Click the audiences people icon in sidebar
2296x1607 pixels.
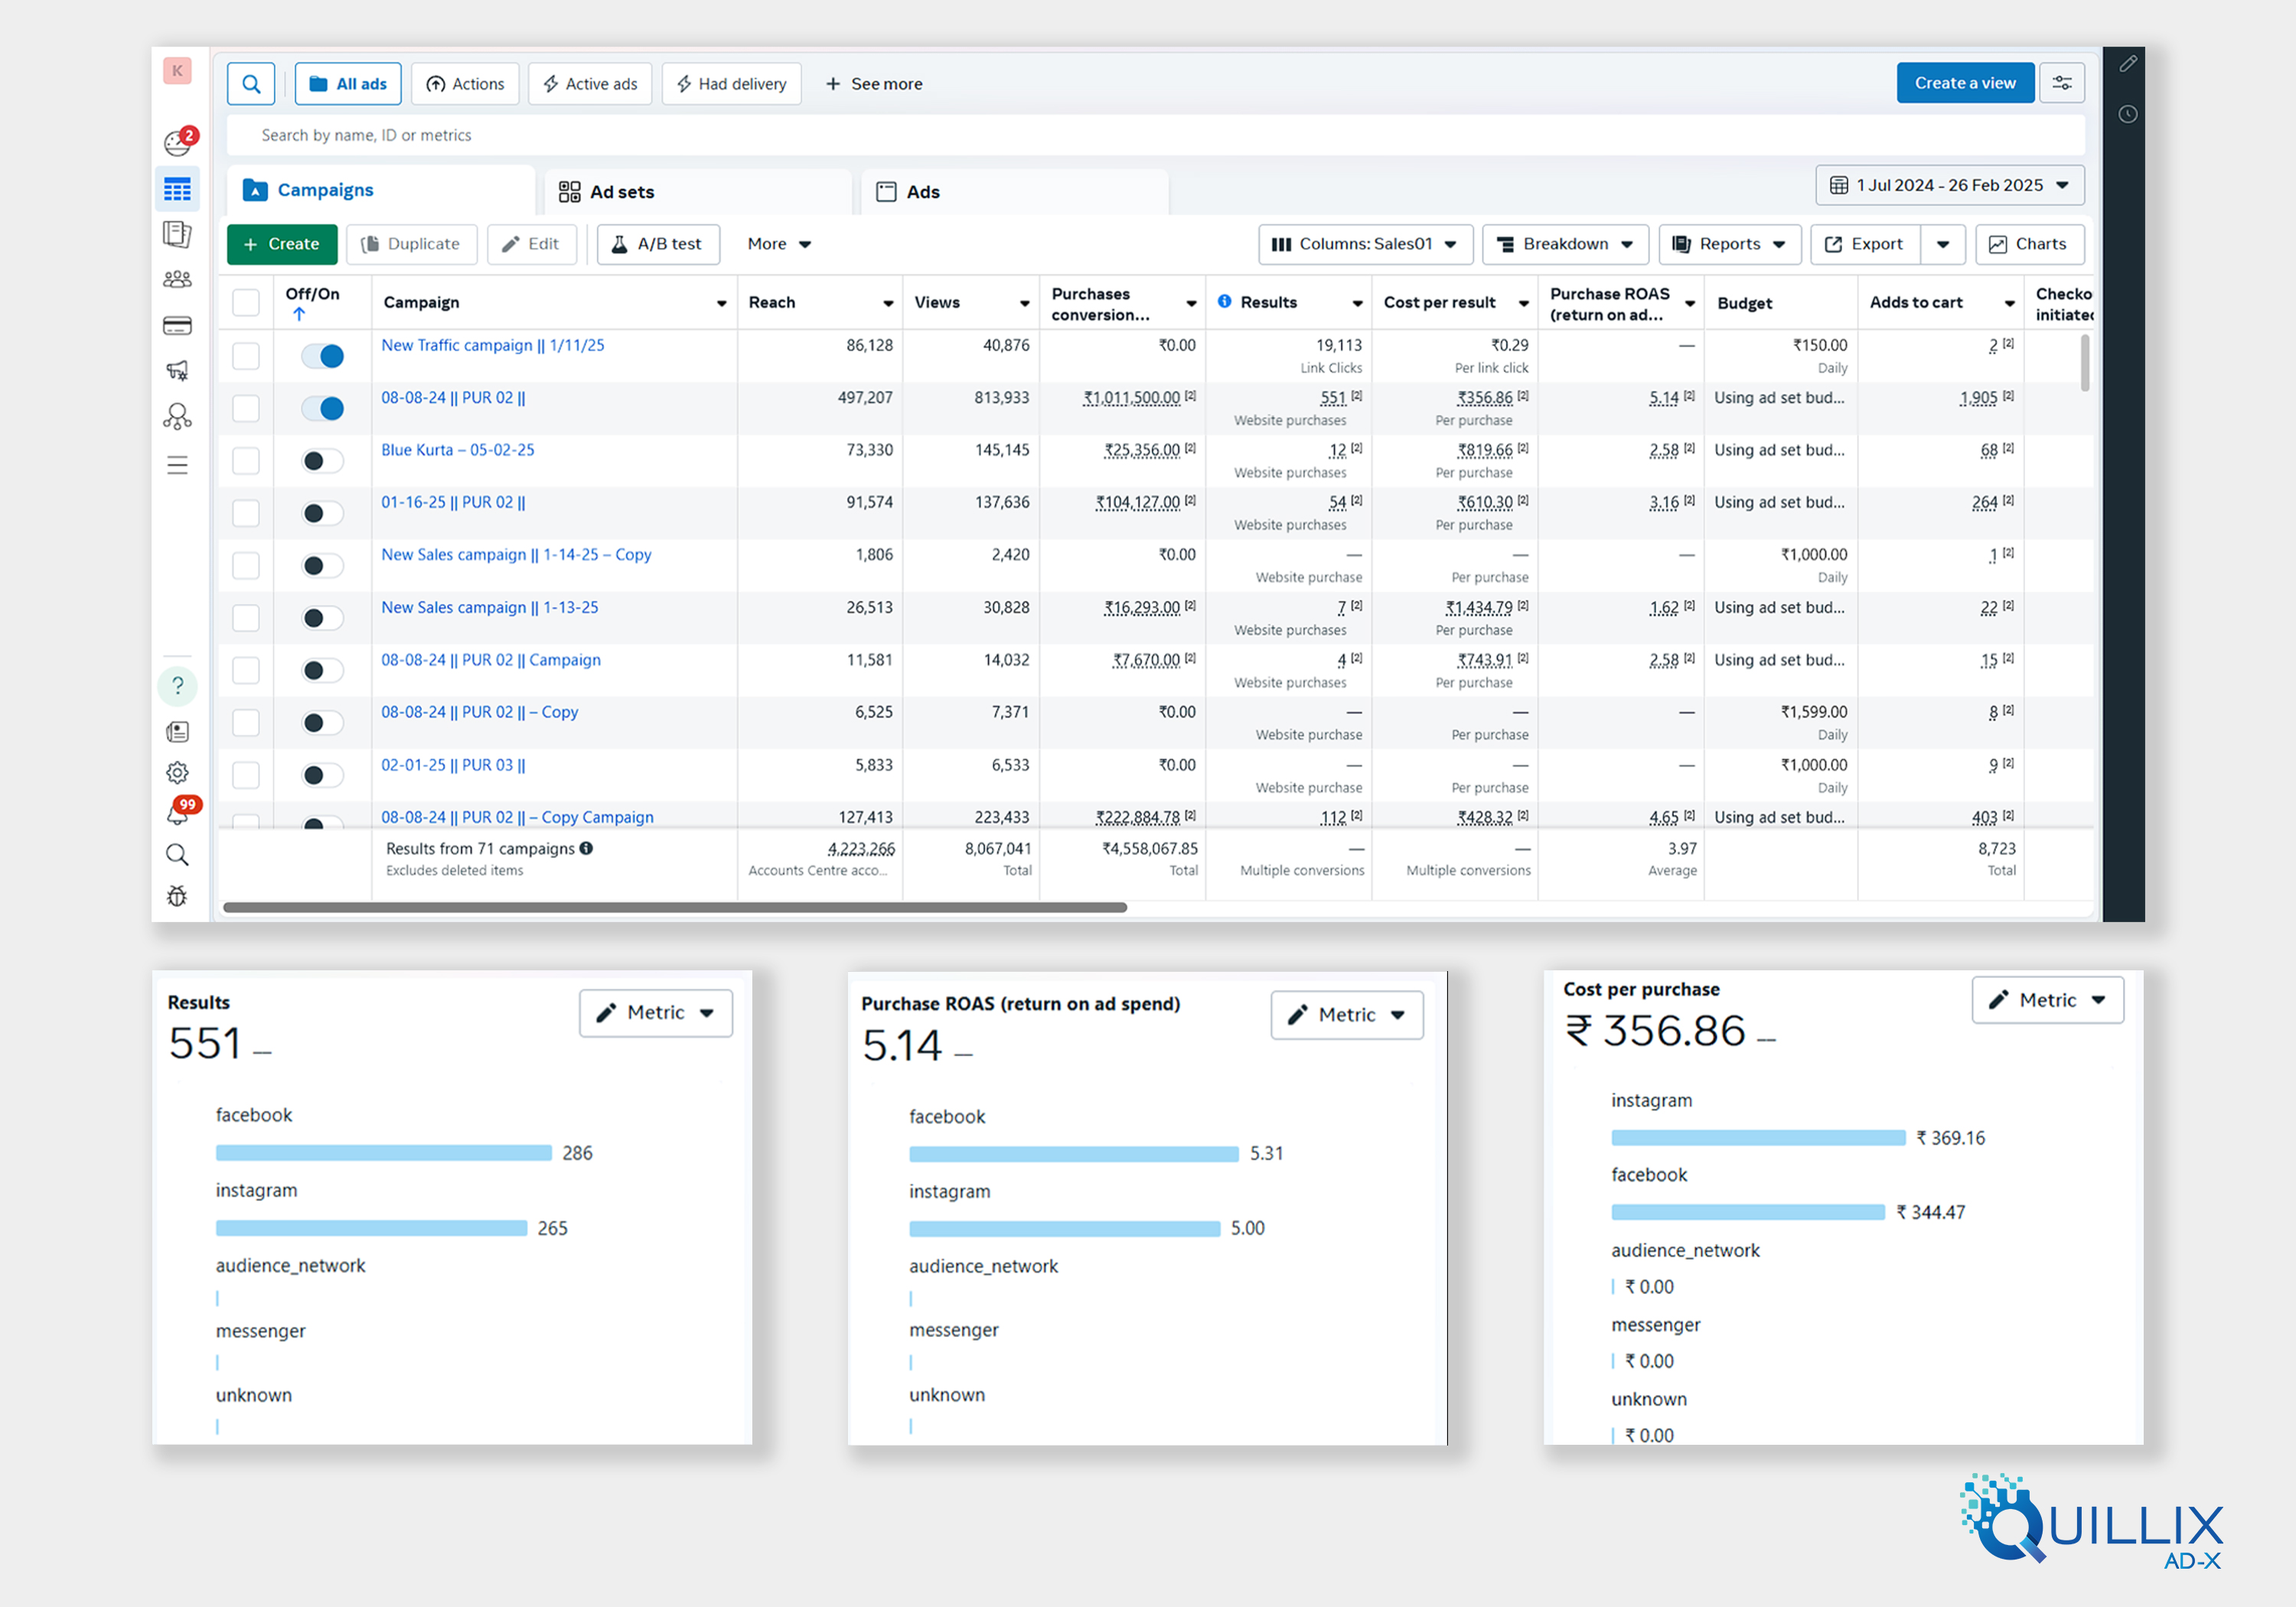point(177,279)
